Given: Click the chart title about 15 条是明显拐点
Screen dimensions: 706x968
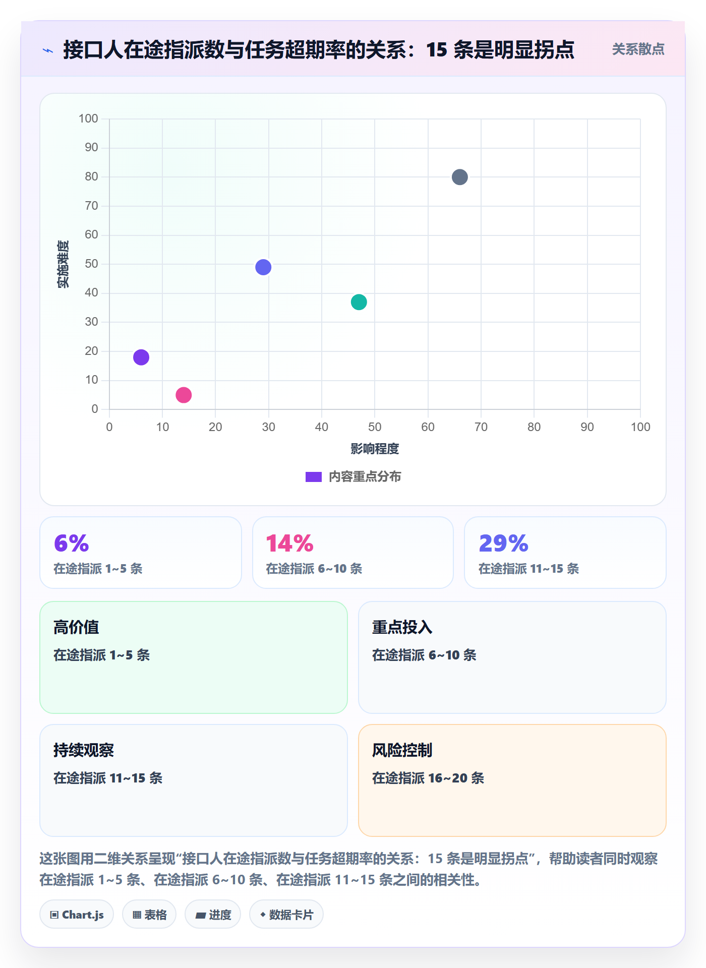Looking at the screenshot, I should click(319, 49).
